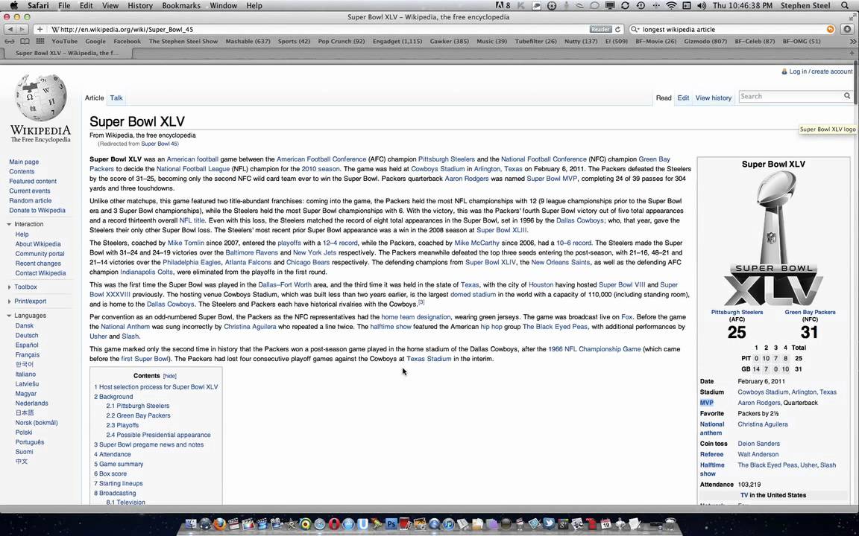This screenshot has width=859, height=536.
Task: Open Spotlight magnifier in menu bar
Action: [844, 5]
